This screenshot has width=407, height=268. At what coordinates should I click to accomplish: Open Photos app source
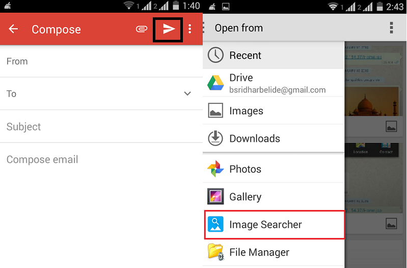[274, 169]
